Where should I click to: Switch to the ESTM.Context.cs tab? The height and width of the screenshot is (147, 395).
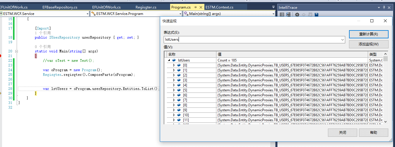pos(219,7)
